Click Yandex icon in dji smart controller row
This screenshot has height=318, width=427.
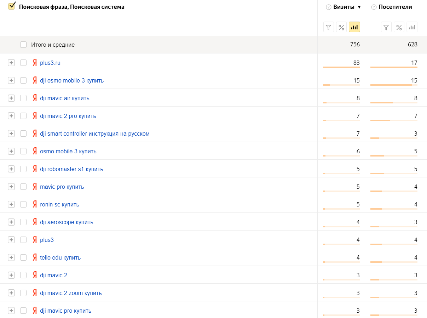pyautogui.click(x=35, y=134)
